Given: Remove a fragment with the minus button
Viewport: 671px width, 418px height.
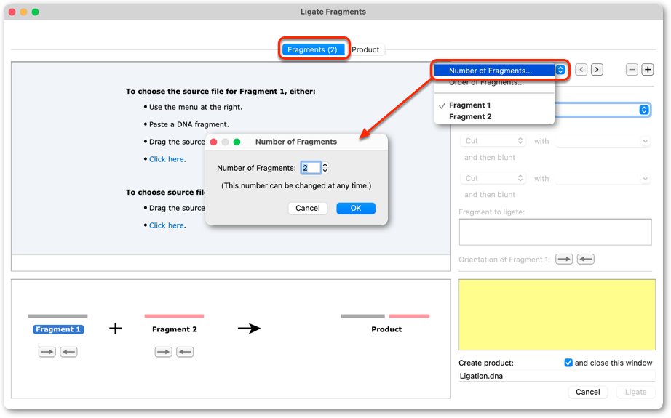Looking at the screenshot, I should 632,69.
